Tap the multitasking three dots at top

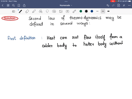tap(66, 1)
